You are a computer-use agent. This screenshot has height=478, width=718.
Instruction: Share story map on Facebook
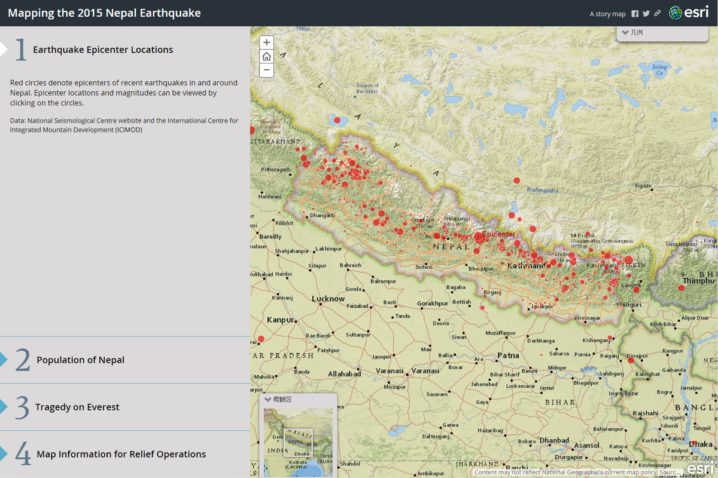635,14
